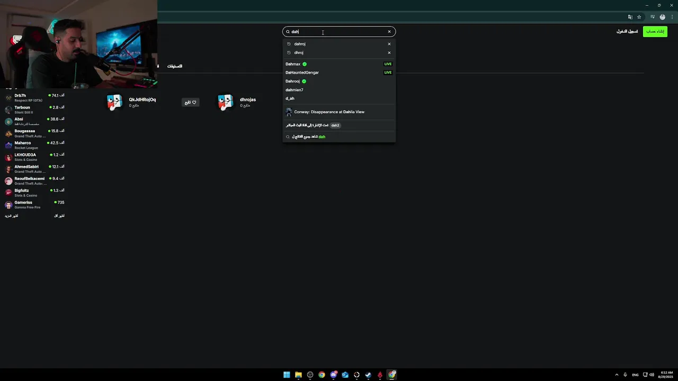Show hidden system tray icons chevron
The height and width of the screenshot is (381, 678).
pyautogui.click(x=617, y=375)
